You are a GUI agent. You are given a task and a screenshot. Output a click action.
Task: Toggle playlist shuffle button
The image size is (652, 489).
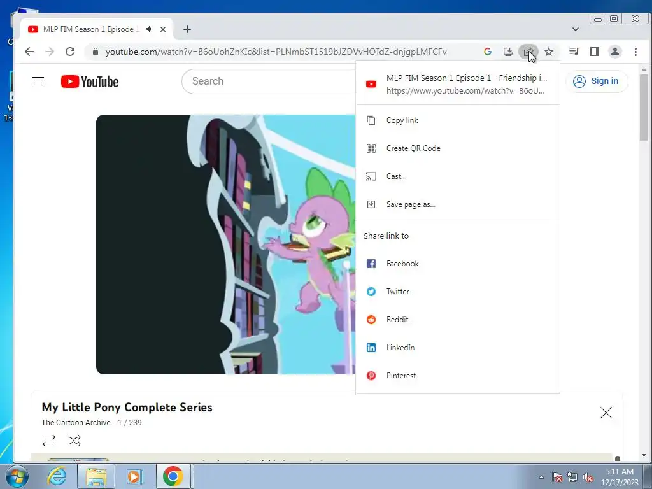[74, 441]
